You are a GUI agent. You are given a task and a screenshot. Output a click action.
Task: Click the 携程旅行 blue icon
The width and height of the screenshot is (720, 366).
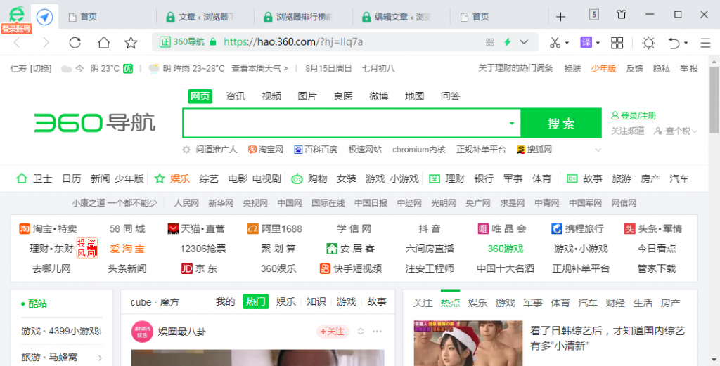pos(557,228)
